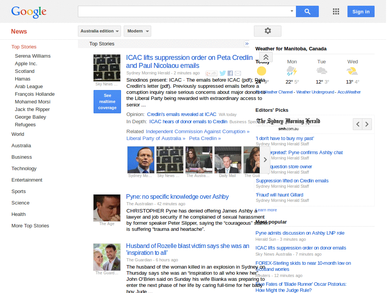This screenshot has width=391, height=293.
Task: Open the Entertainment section
Action: 27,180
